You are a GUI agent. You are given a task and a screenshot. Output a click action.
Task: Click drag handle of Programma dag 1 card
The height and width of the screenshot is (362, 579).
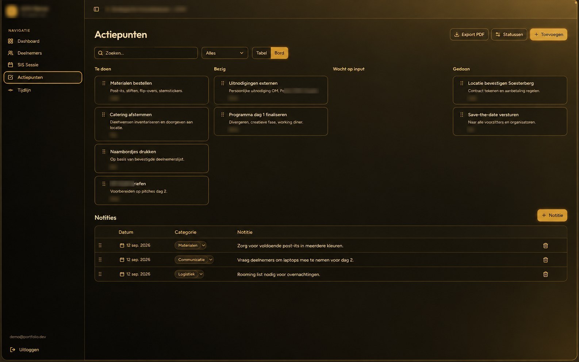pyautogui.click(x=223, y=115)
